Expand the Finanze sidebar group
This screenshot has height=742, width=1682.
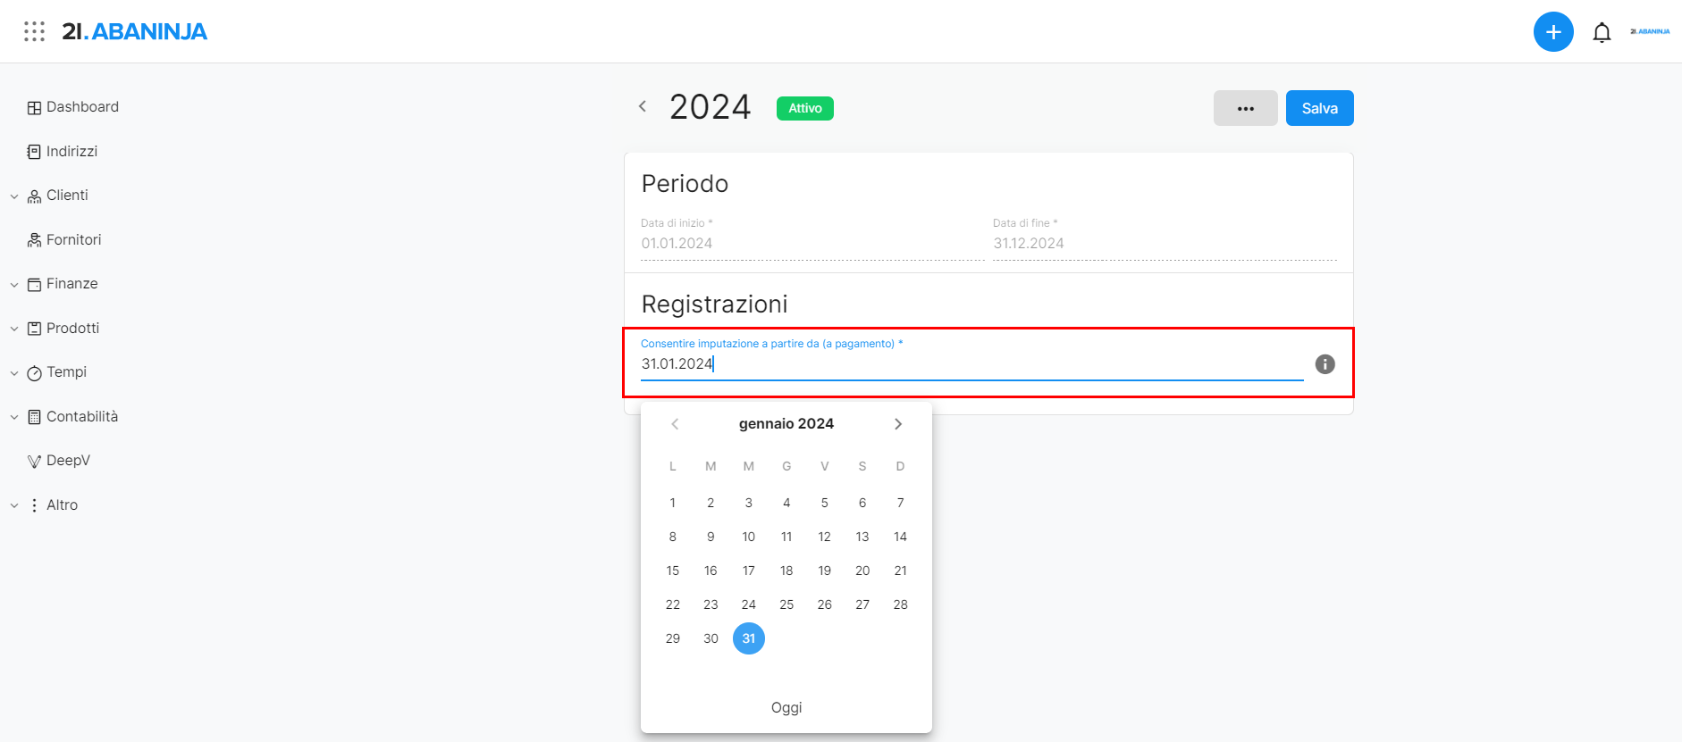(14, 285)
